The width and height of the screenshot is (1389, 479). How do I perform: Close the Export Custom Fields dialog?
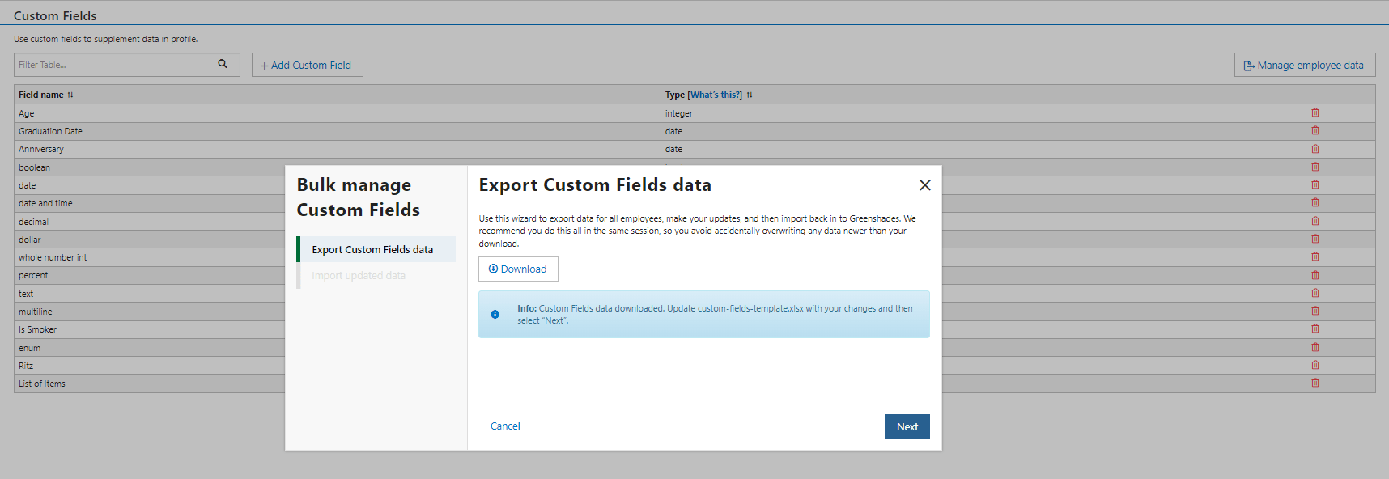pos(924,185)
